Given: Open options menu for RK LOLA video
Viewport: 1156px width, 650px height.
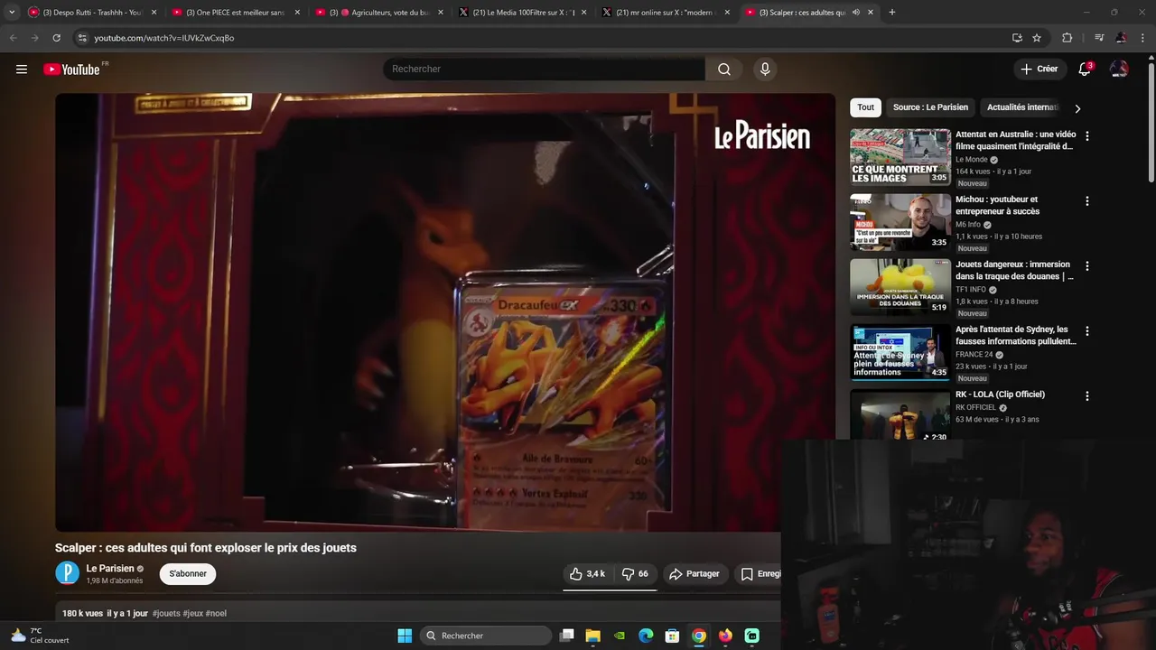Looking at the screenshot, I should tap(1087, 396).
